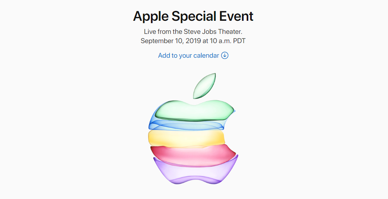Click the word Apple in the heading
Screen dimensions: 388x199
[151, 17]
